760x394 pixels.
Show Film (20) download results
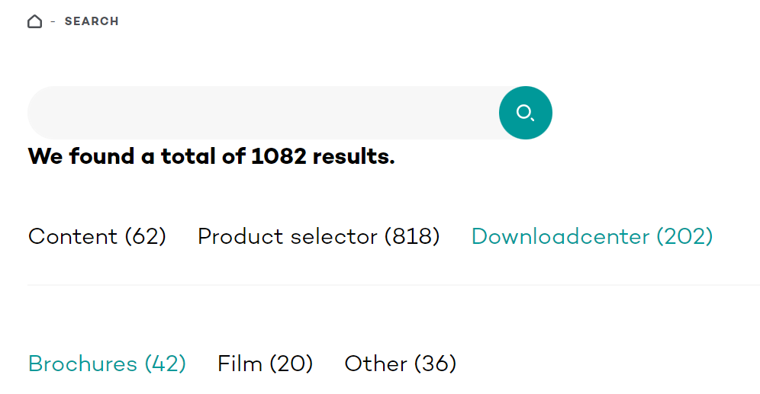tap(265, 364)
